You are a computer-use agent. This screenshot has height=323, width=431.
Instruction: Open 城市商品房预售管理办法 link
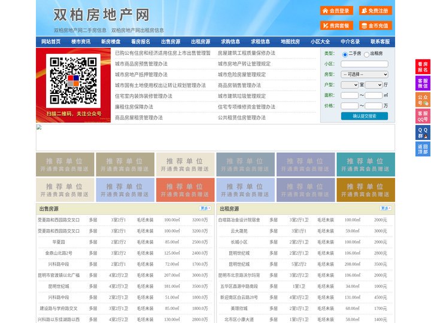pos(141,64)
